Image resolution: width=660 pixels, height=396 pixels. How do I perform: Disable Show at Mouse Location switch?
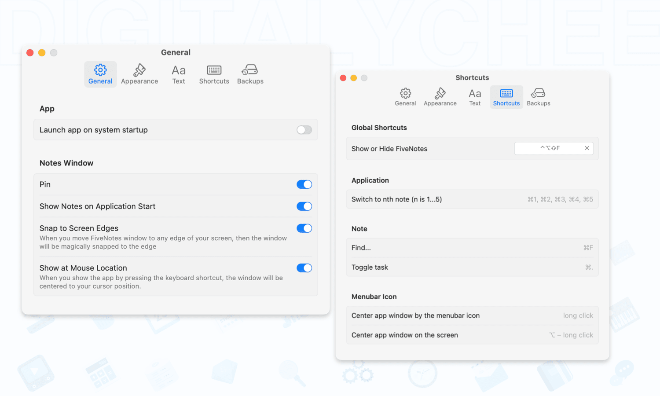click(x=304, y=268)
